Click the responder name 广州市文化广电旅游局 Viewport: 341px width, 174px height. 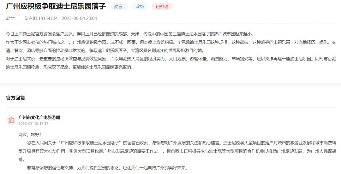[x=39, y=118]
